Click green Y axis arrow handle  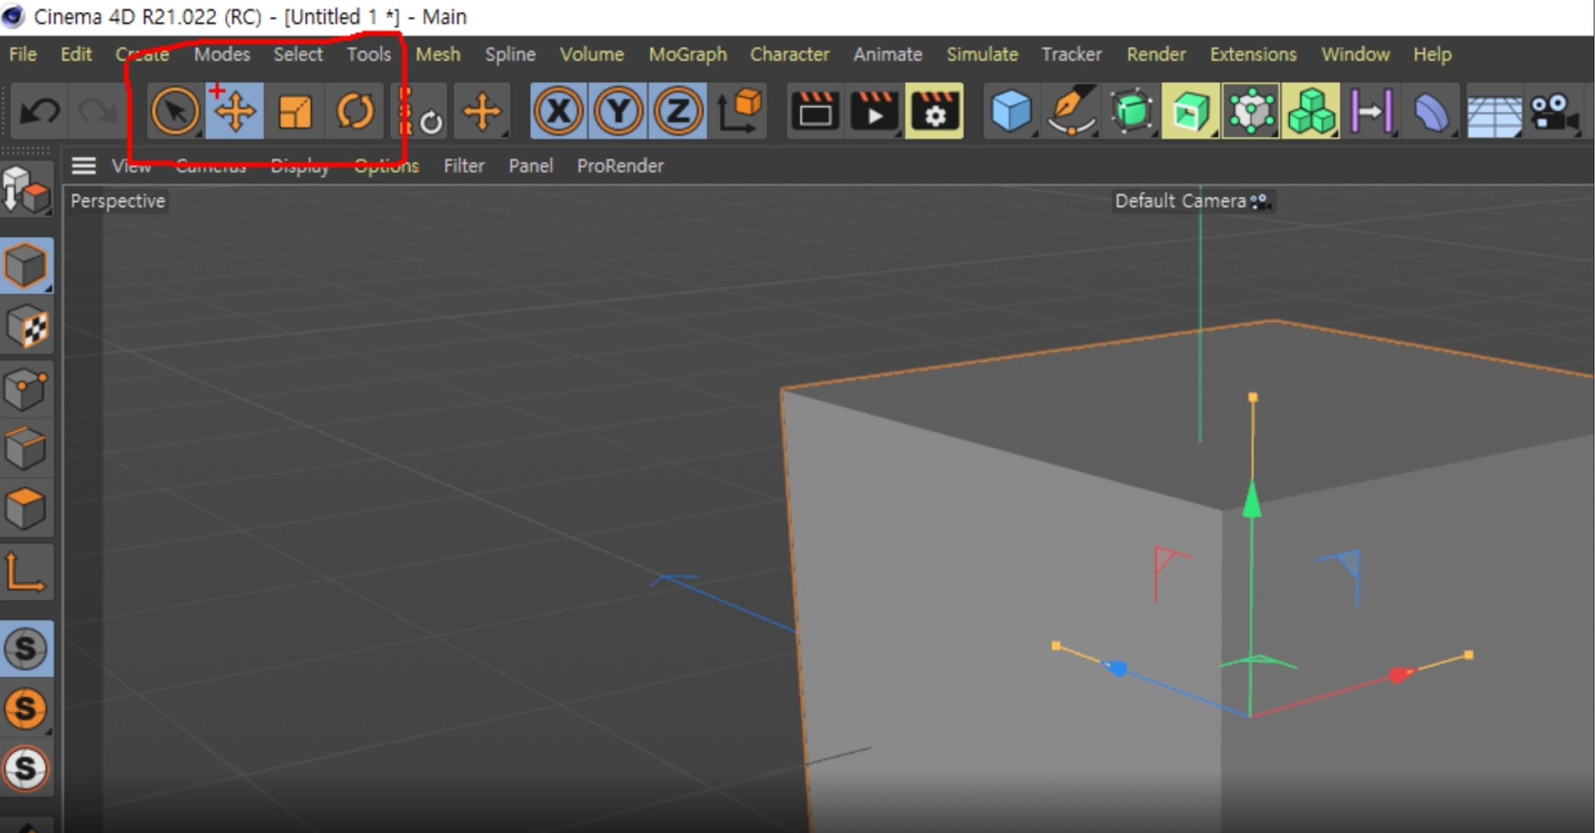[x=1251, y=501]
